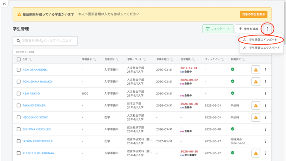
Task: Open TAKANO TAKADA student profile link
Action: click(34, 105)
